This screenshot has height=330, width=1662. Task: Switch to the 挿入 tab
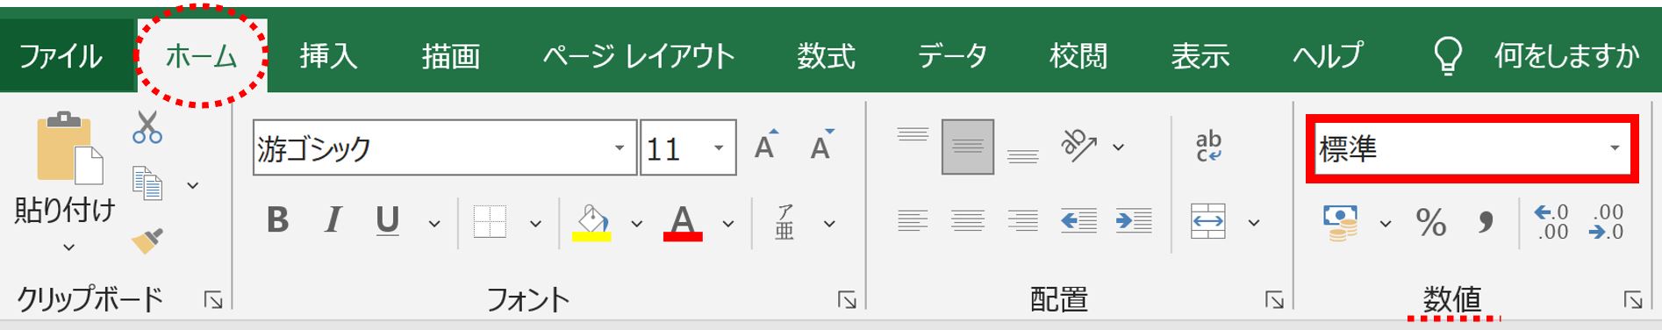pos(328,56)
